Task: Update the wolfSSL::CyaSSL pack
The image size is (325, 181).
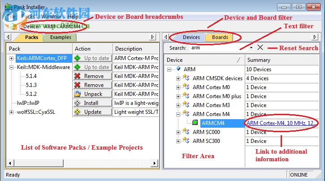Action: click(92, 112)
